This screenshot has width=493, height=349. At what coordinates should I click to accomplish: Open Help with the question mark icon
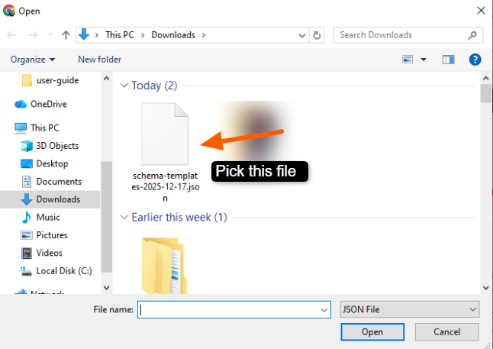(475, 59)
